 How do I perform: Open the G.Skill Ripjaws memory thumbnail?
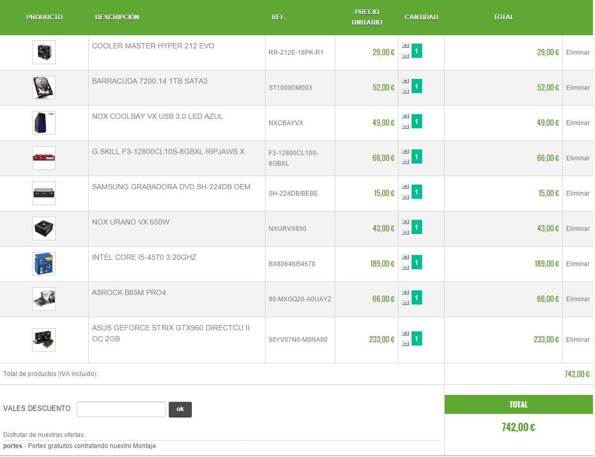click(x=44, y=158)
